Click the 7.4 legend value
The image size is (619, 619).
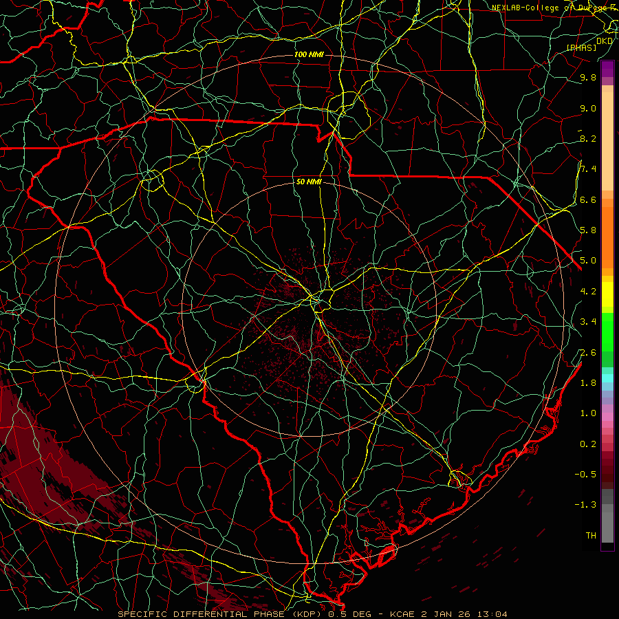pos(588,169)
